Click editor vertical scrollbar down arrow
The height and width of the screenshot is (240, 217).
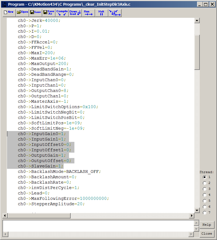pyautogui.click(x=197, y=210)
